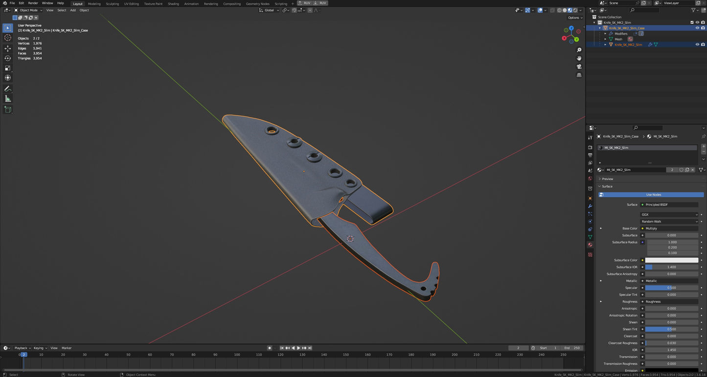707x377 pixels.
Task: Open Modifier properties wrench tab
Action: click(590, 206)
